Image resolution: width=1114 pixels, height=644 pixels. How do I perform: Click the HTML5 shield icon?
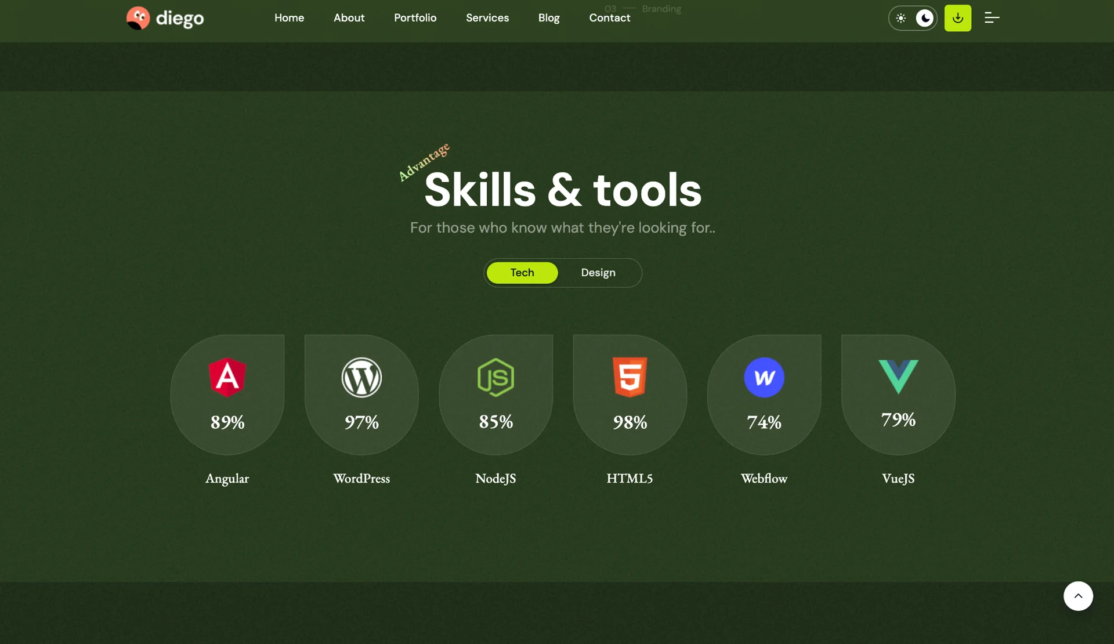pos(630,377)
